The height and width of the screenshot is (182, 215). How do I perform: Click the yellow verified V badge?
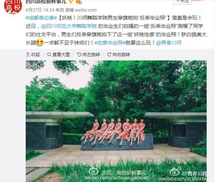71,2
